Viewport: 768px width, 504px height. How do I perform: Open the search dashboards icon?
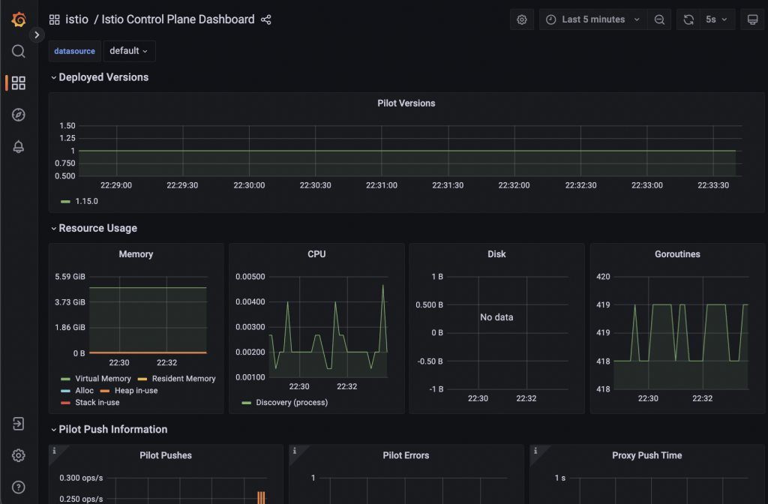(19, 52)
